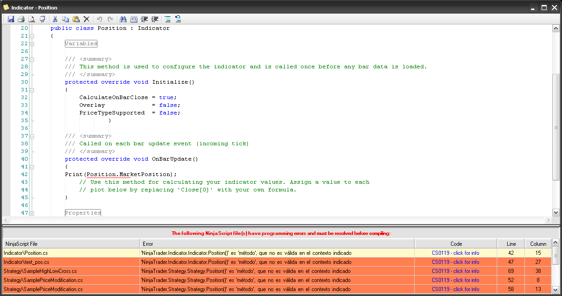The width and height of the screenshot is (562, 296).
Task: Sort errors by NinjaScript File column
Action: [71, 243]
